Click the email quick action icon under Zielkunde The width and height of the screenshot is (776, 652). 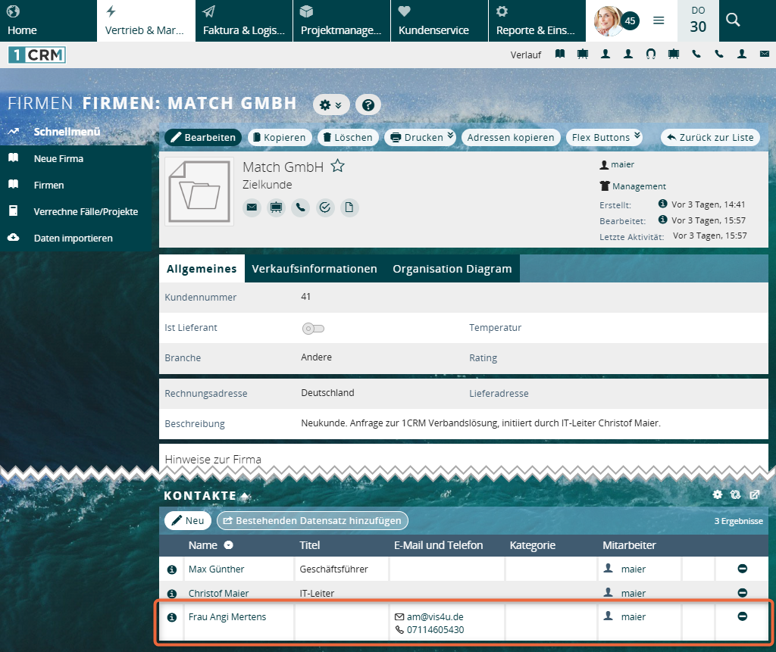pos(252,207)
